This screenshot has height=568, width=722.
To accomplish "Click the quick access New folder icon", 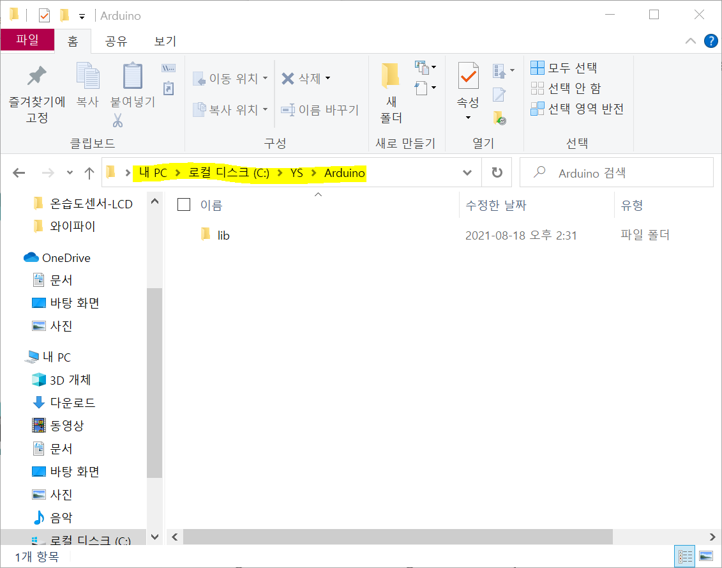I will 64,16.
